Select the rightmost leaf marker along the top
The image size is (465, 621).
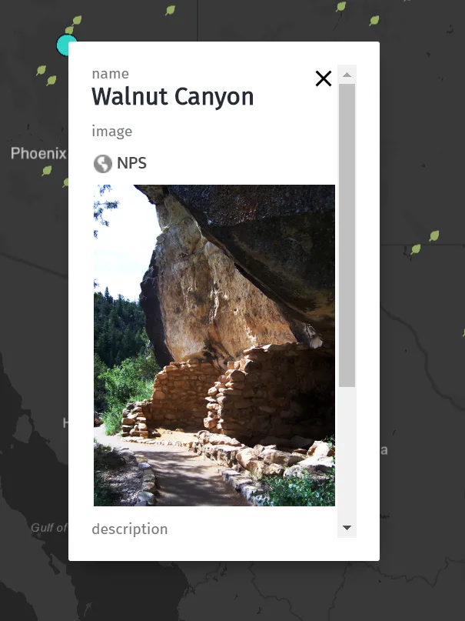click(x=374, y=20)
